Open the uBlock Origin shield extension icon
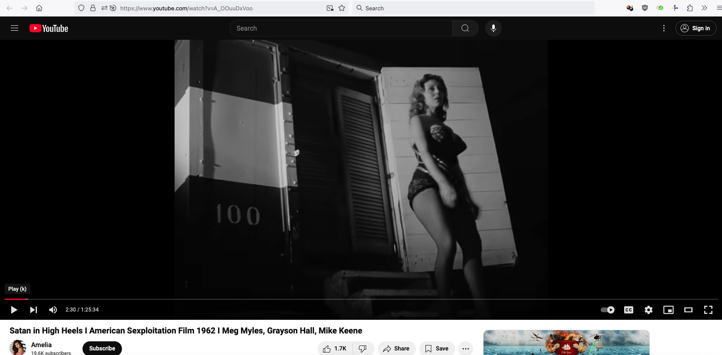 coord(645,8)
